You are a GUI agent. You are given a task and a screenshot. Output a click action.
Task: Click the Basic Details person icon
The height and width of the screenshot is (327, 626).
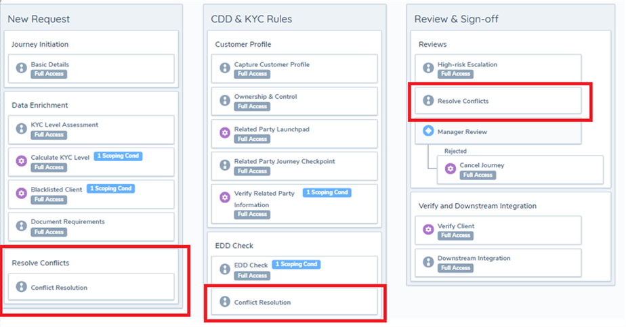click(x=20, y=68)
